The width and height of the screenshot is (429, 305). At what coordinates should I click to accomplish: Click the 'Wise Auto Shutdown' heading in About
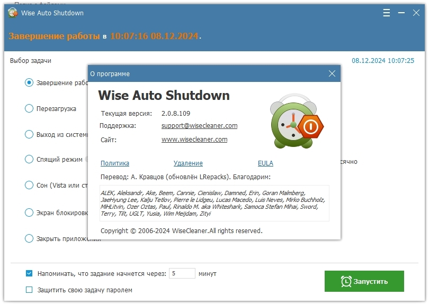(164, 95)
